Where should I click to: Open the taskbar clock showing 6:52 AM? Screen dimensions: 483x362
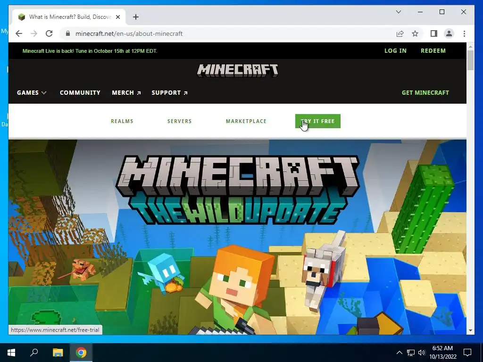tap(442, 353)
